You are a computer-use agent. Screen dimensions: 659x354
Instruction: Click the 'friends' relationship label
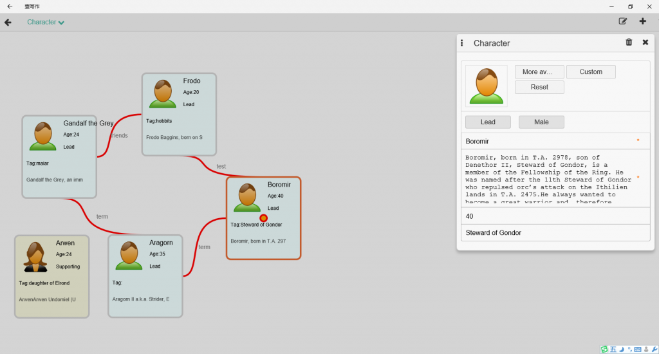(x=119, y=135)
